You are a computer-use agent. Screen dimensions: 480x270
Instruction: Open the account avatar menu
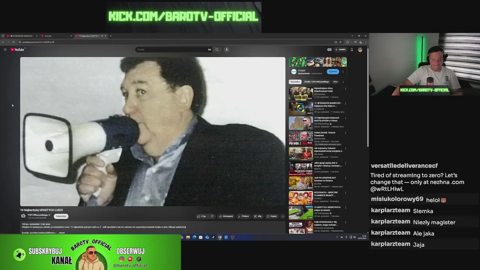(360, 49)
